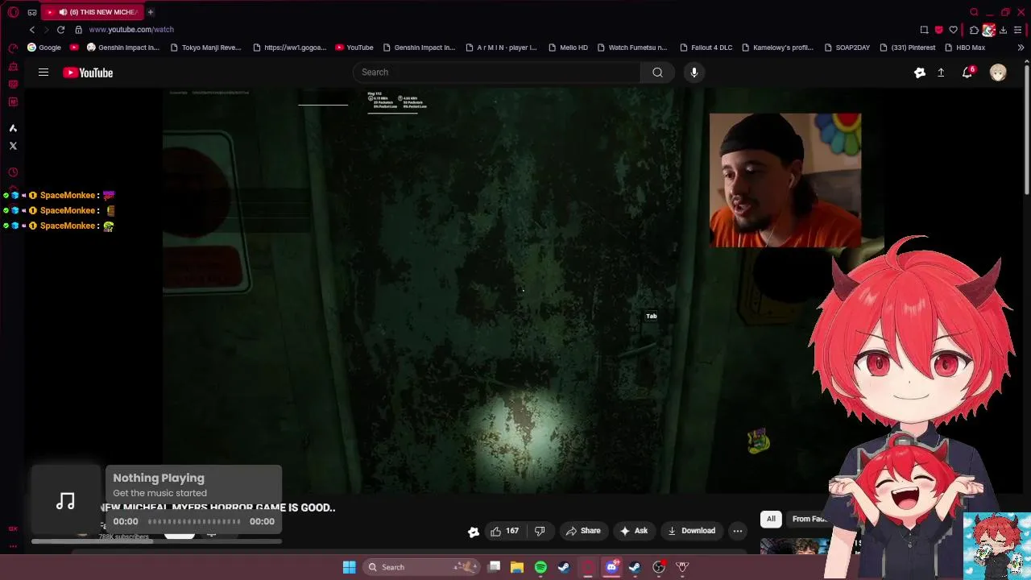1031x580 pixels.
Task: Open the Mello HD bookmark
Action: point(568,48)
